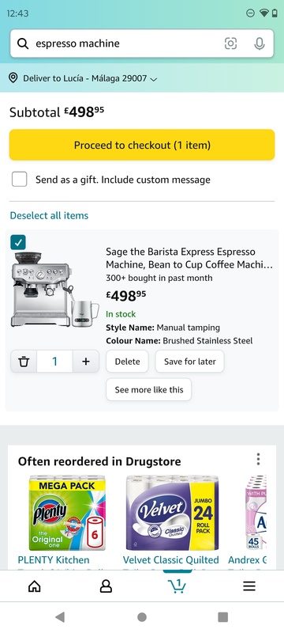
Task: Open three-dot options for Often reordered
Action: pos(258,459)
